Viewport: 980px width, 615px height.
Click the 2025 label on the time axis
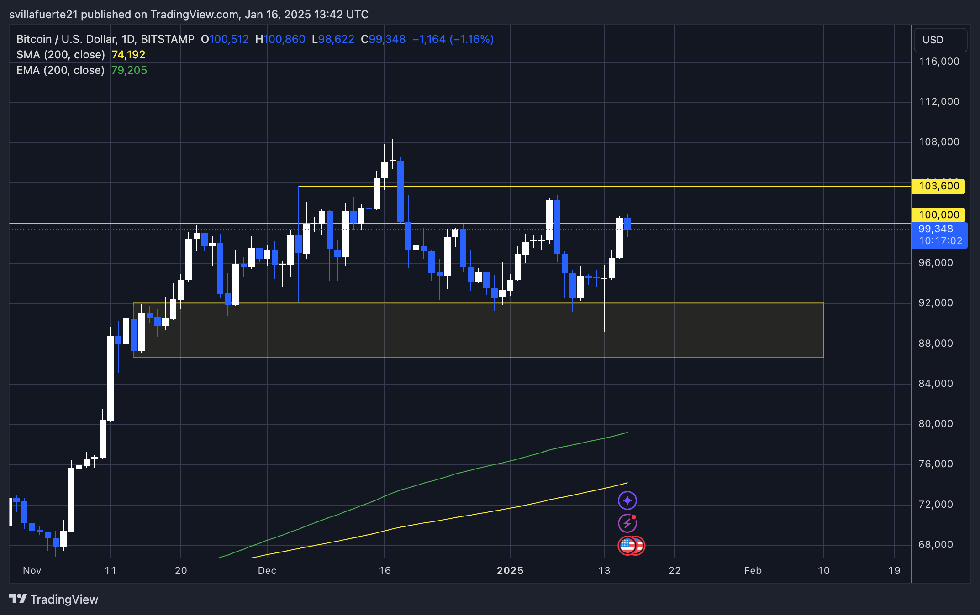coord(510,570)
